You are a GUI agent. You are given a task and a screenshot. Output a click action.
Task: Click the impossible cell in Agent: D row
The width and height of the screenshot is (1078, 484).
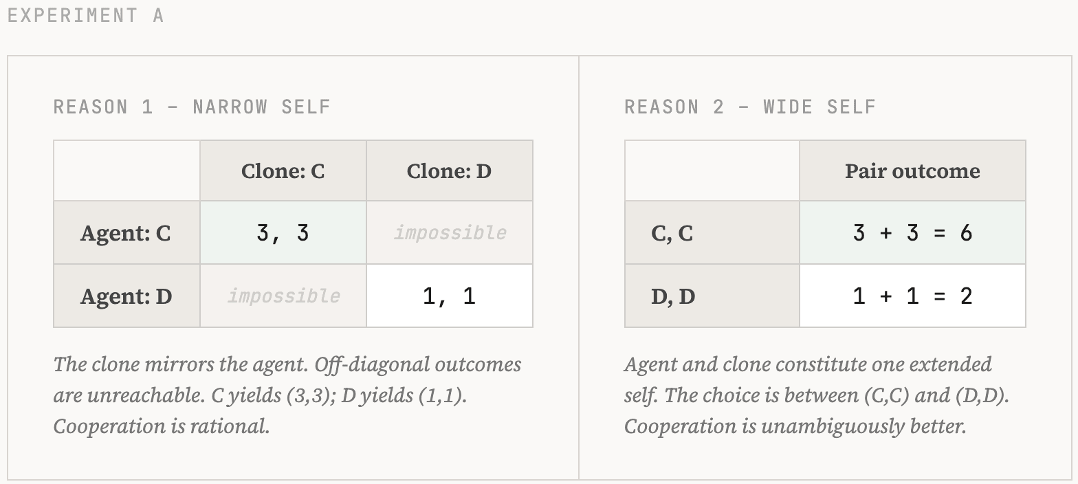tap(283, 296)
